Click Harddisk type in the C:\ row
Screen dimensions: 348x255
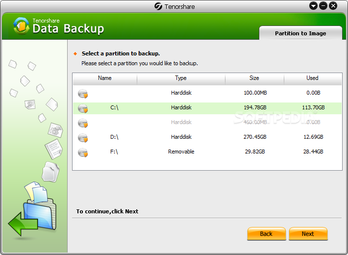click(x=181, y=107)
